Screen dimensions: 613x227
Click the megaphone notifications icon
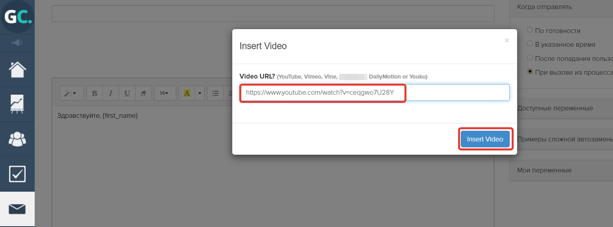click(17, 42)
